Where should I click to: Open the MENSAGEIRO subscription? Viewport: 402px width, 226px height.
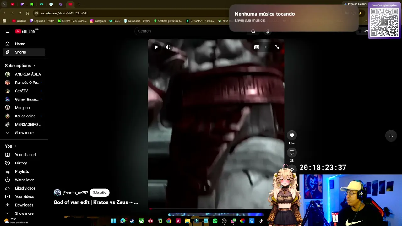tap(24, 124)
